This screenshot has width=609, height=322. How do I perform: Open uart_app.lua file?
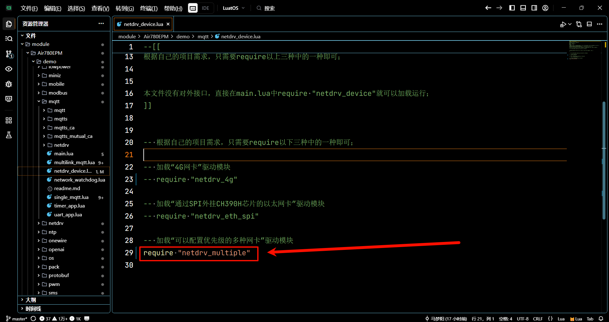[x=63, y=214]
